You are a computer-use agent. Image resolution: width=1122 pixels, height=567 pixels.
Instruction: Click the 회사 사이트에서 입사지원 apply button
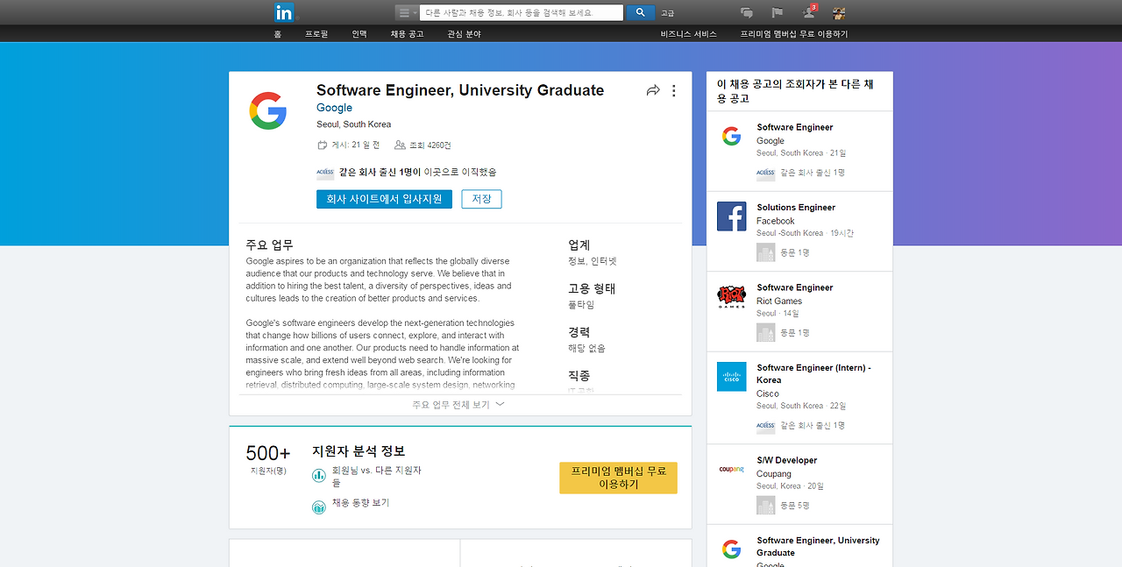coord(384,199)
